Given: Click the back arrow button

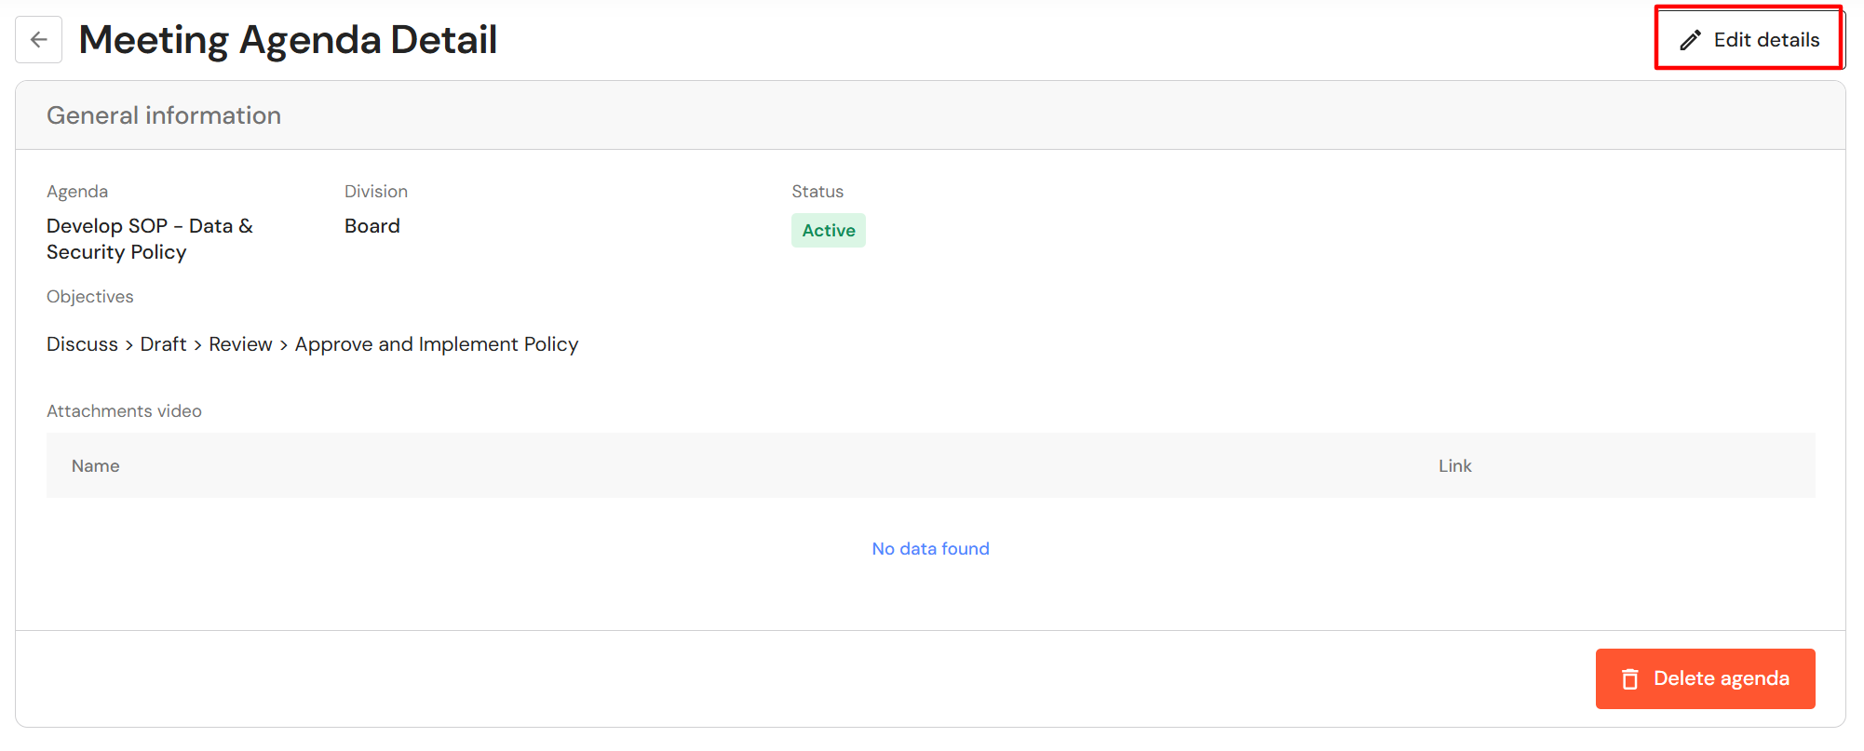Looking at the screenshot, I should click(x=38, y=39).
